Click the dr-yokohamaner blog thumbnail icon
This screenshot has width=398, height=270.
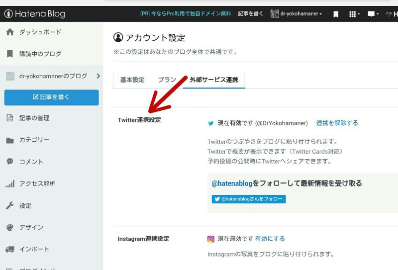(x=10, y=76)
